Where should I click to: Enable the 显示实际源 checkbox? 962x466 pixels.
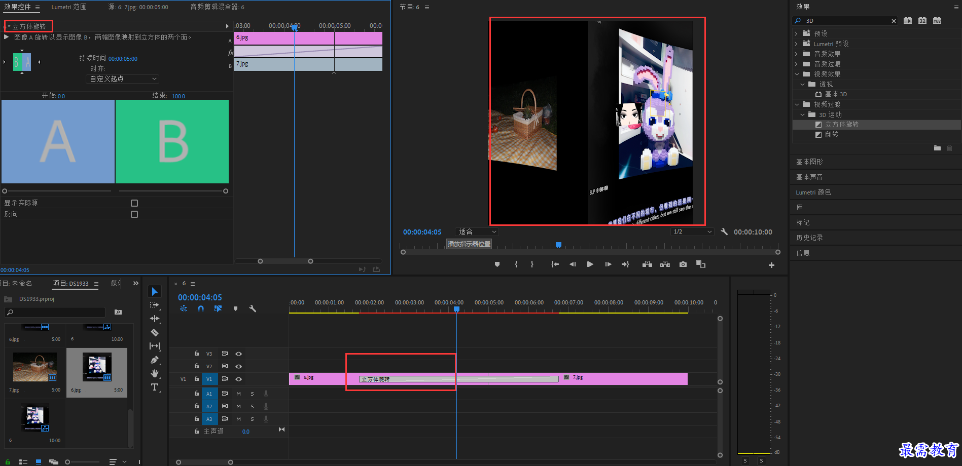pos(134,203)
